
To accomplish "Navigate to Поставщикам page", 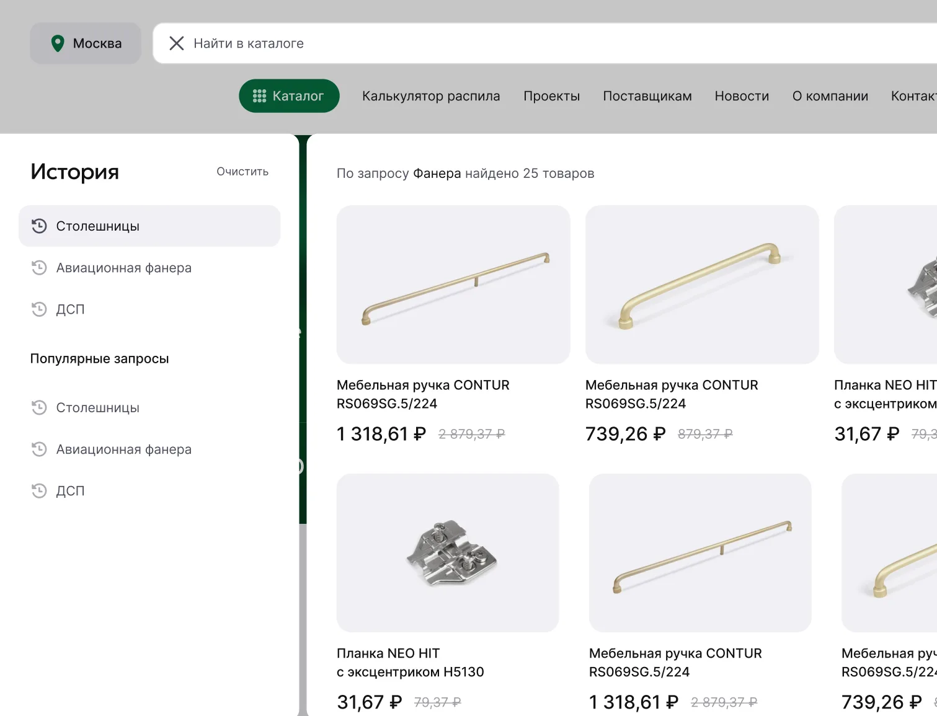I will [647, 96].
